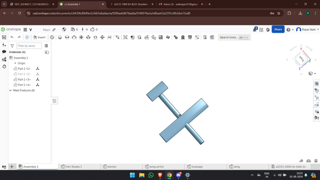
Task: Select the Revolute mate tool
Action: point(67,37)
